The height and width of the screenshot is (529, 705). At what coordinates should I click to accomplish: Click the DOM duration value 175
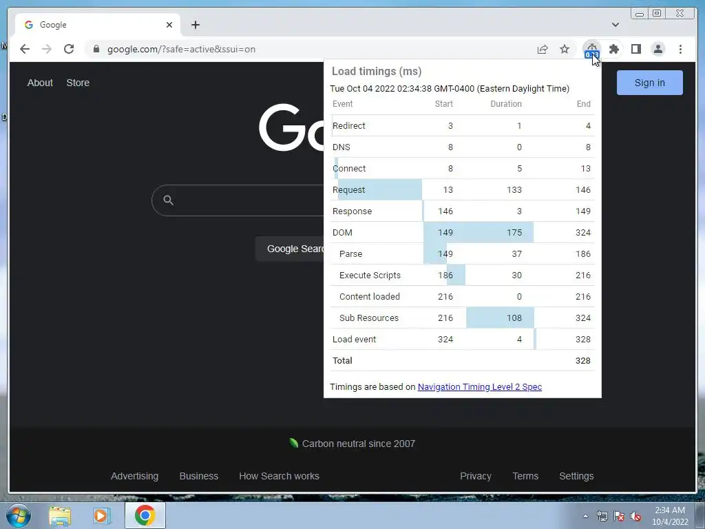[514, 233]
